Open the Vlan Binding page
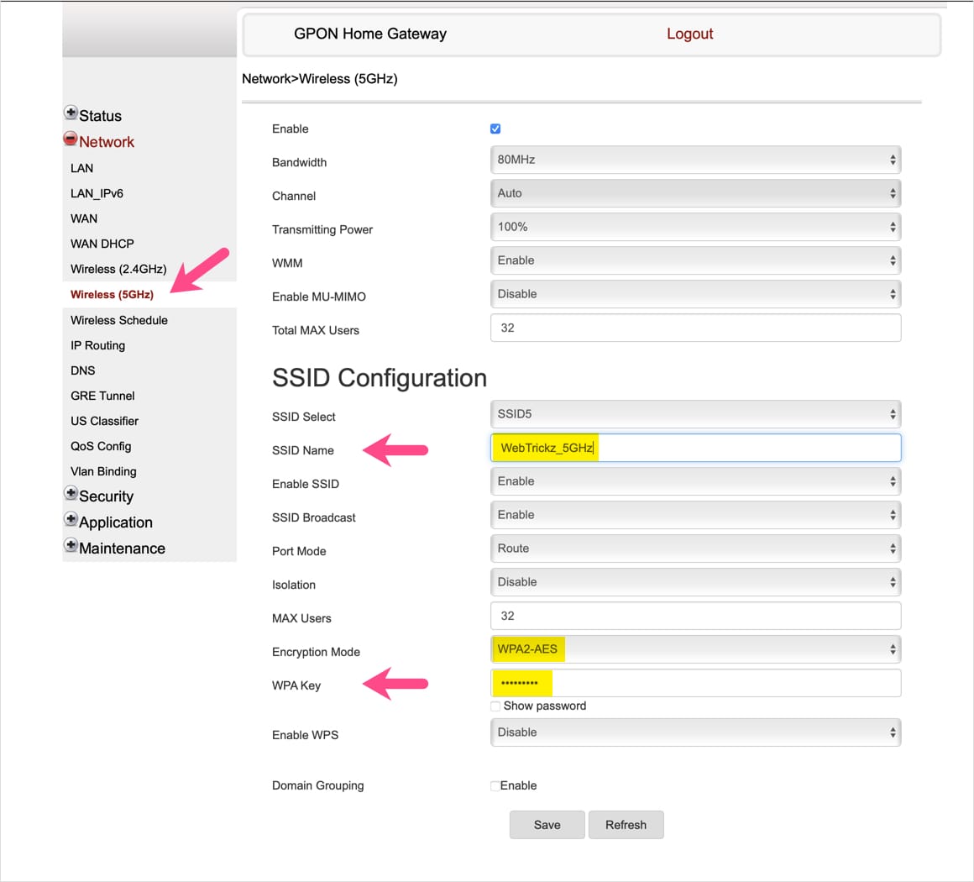The image size is (974, 882). 104,471
